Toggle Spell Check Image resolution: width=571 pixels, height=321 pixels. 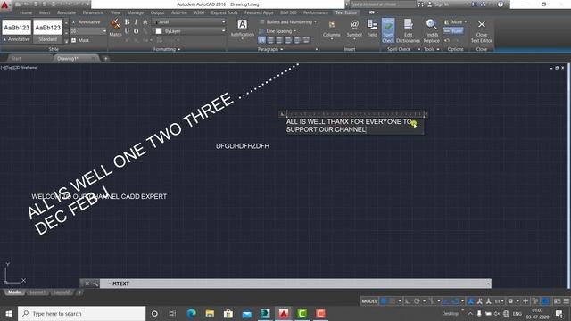coord(388,30)
